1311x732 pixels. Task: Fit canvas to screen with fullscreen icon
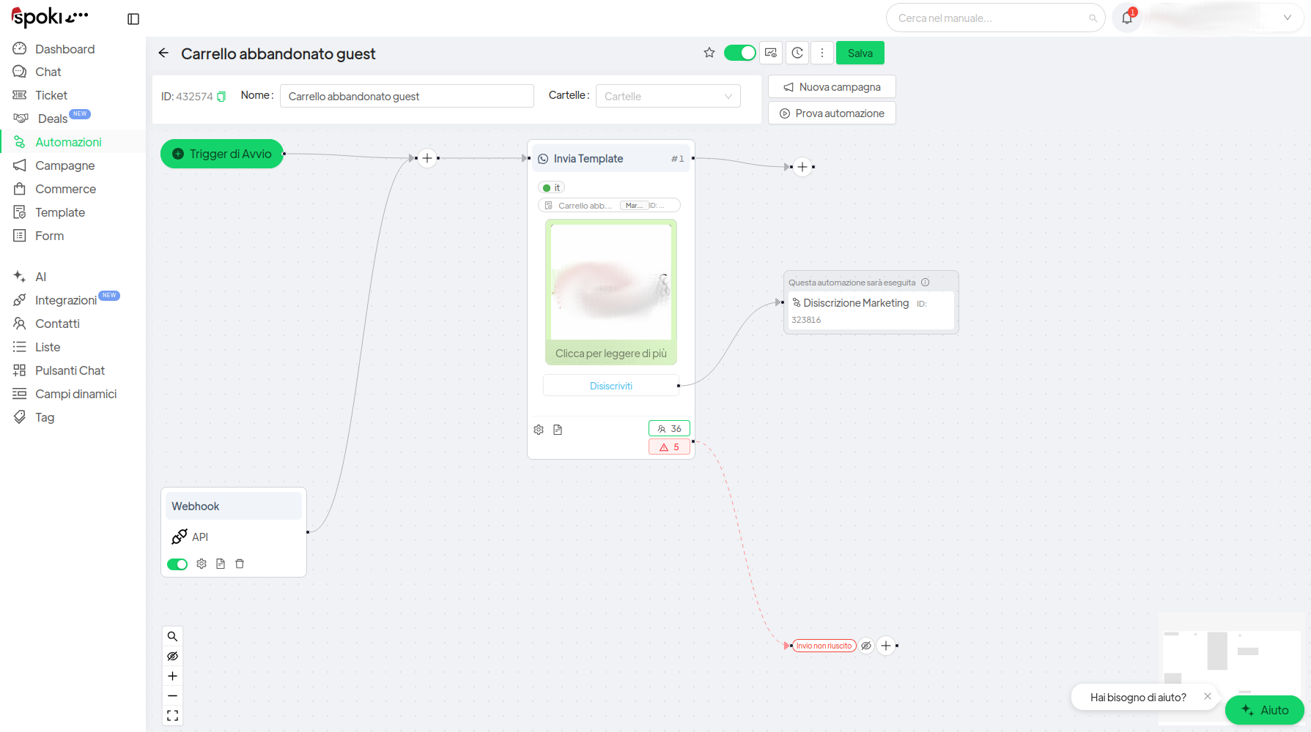(x=172, y=715)
